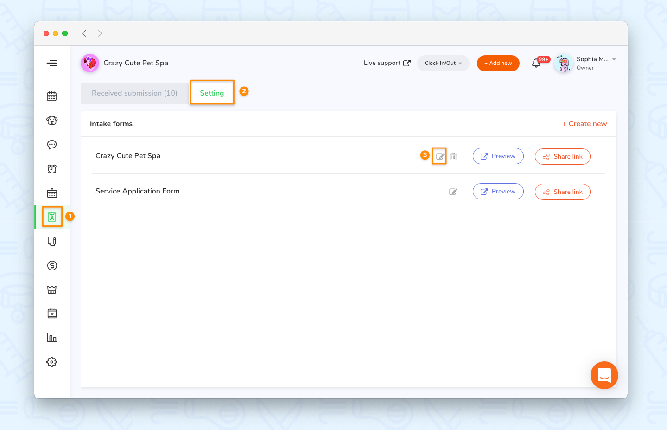Preview the Service Application Form

click(498, 192)
